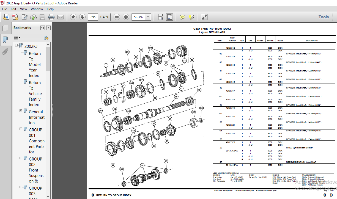
Task: Print the document using the printer icon
Action: pos(51,17)
